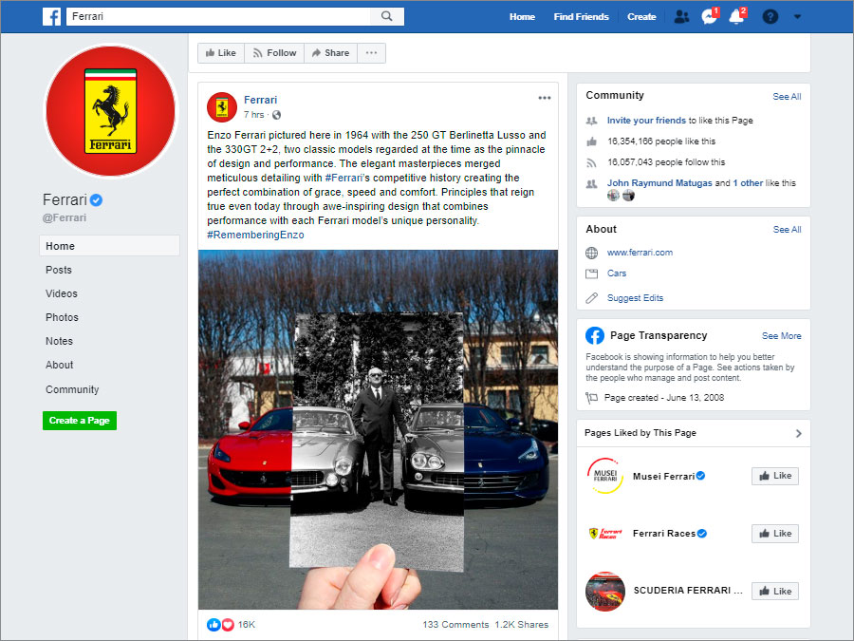Open the Messenger icon with notification badge

[x=709, y=17]
